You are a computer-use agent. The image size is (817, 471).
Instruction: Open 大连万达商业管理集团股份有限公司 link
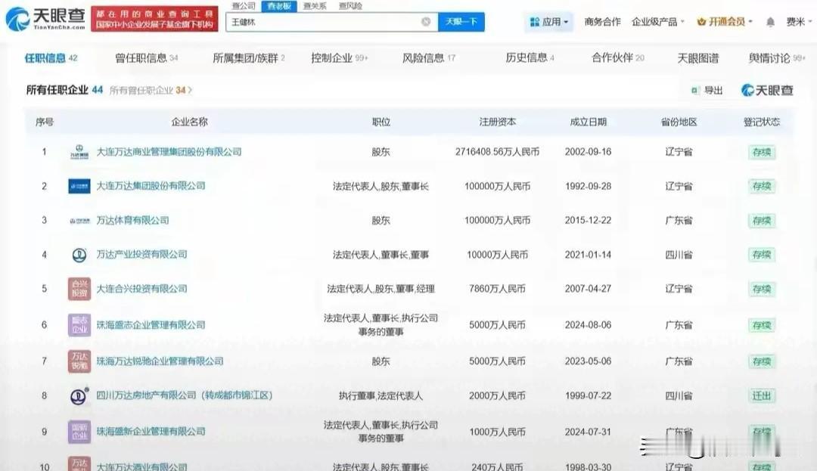pyautogui.click(x=169, y=152)
